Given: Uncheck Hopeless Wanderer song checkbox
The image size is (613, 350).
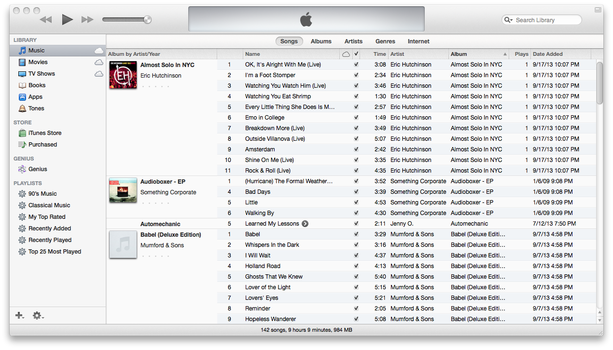Looking at the screenshot, I should [x=356, y=319].
